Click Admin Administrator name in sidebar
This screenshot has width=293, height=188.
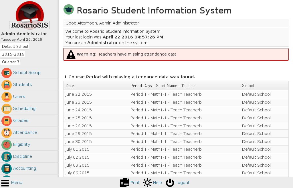pyautogui.click(x=24, y=34)
